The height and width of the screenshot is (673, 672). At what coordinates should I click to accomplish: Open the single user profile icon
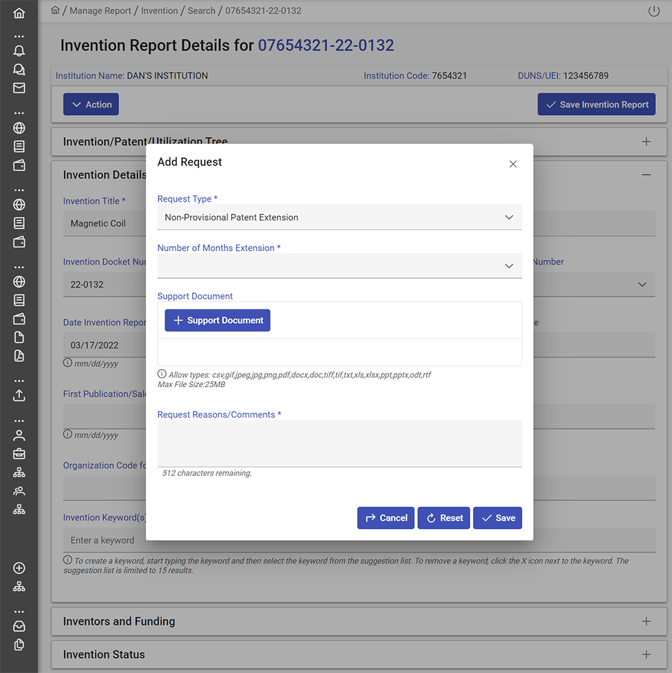click(x=19, y=435)
